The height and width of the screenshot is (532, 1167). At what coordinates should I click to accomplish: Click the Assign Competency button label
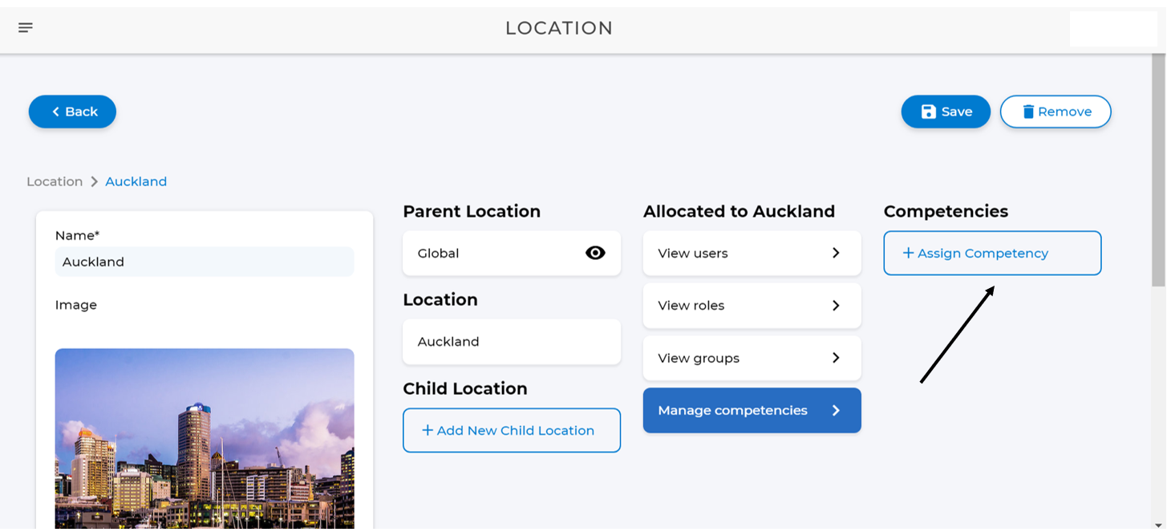point(983,253)
